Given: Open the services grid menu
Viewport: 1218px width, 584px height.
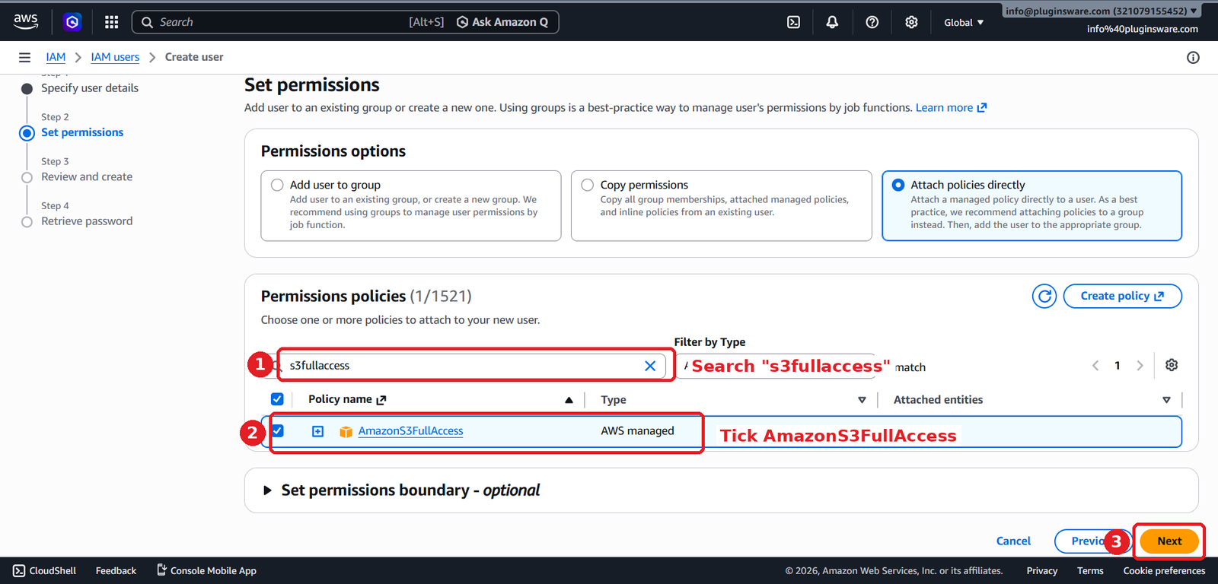Looking at the screenshot, I should click(112, 22).
